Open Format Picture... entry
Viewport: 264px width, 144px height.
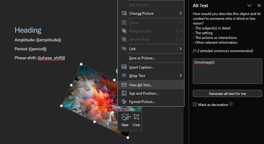tap(151, 102)
